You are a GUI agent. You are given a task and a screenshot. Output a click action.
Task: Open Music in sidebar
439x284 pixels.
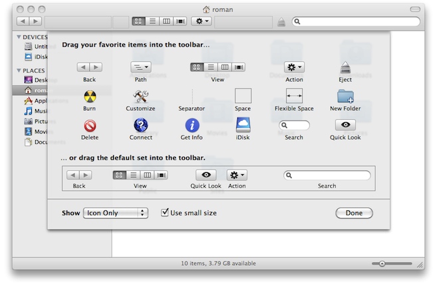pos(36,111)
